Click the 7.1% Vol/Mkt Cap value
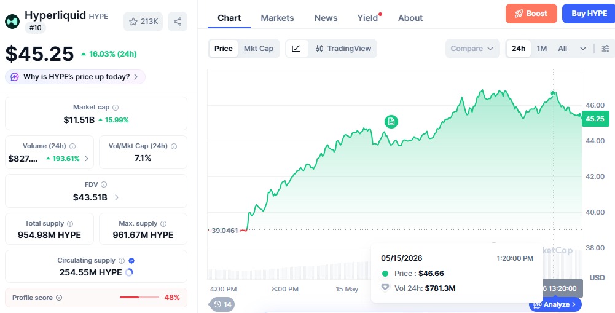This screenshot has height=313, width=615. coord(143,158)
